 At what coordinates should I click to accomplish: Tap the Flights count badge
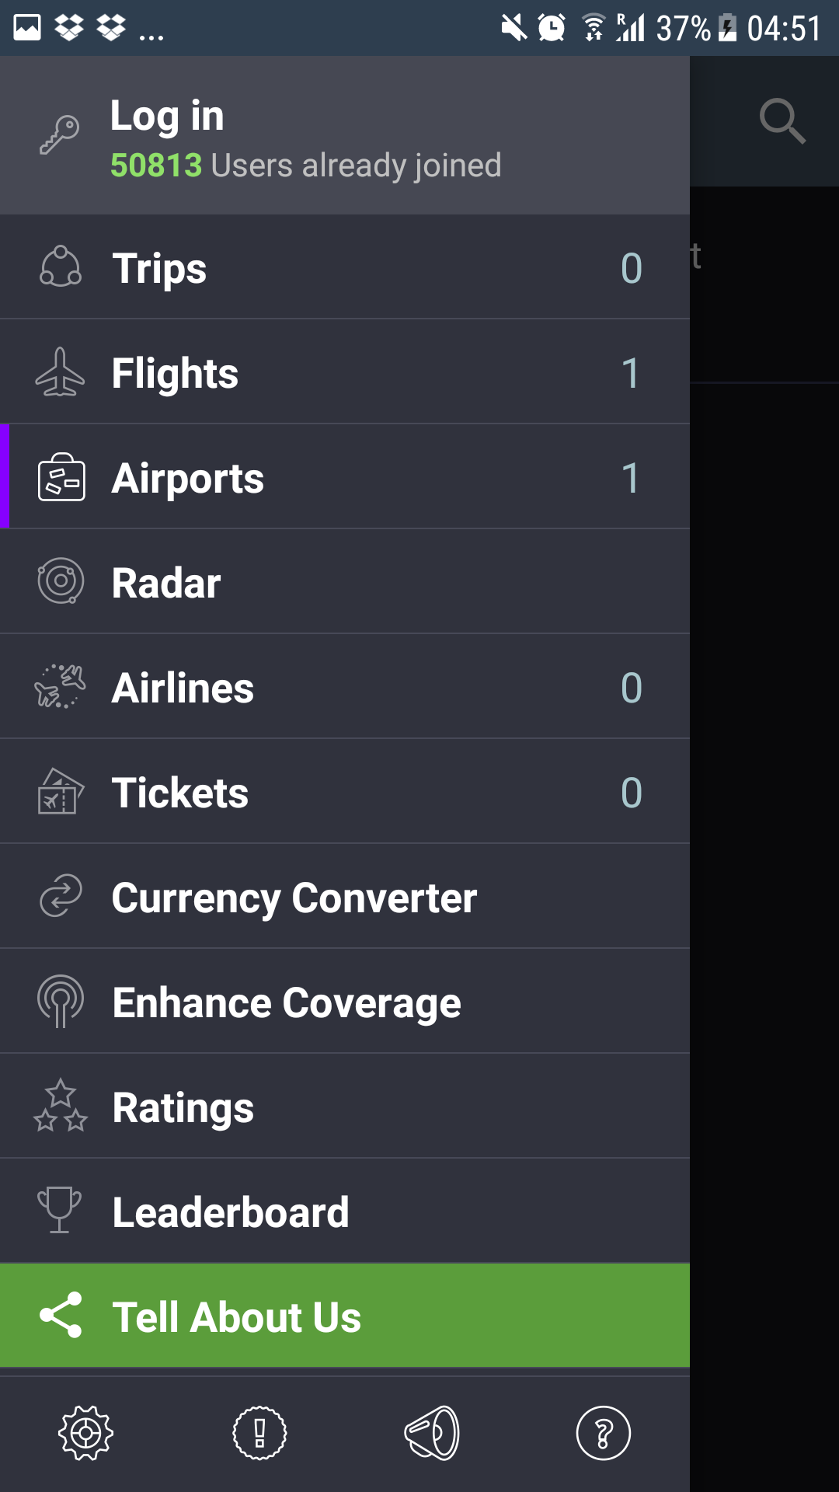[630, 373]
